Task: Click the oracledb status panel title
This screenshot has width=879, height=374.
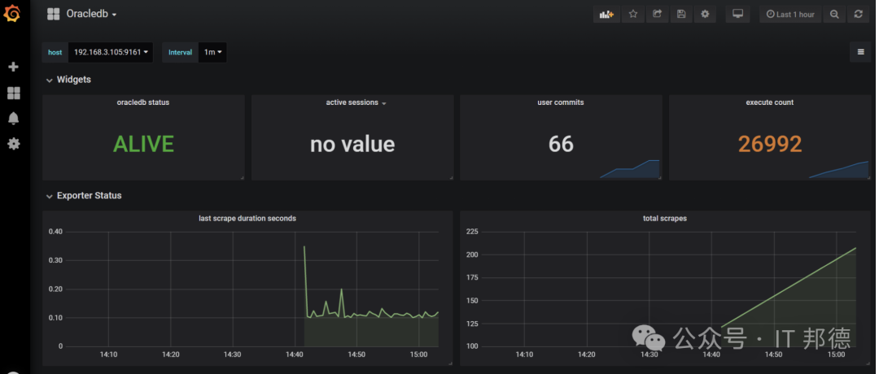Action: pyautogui.click(x=143, y=102)
